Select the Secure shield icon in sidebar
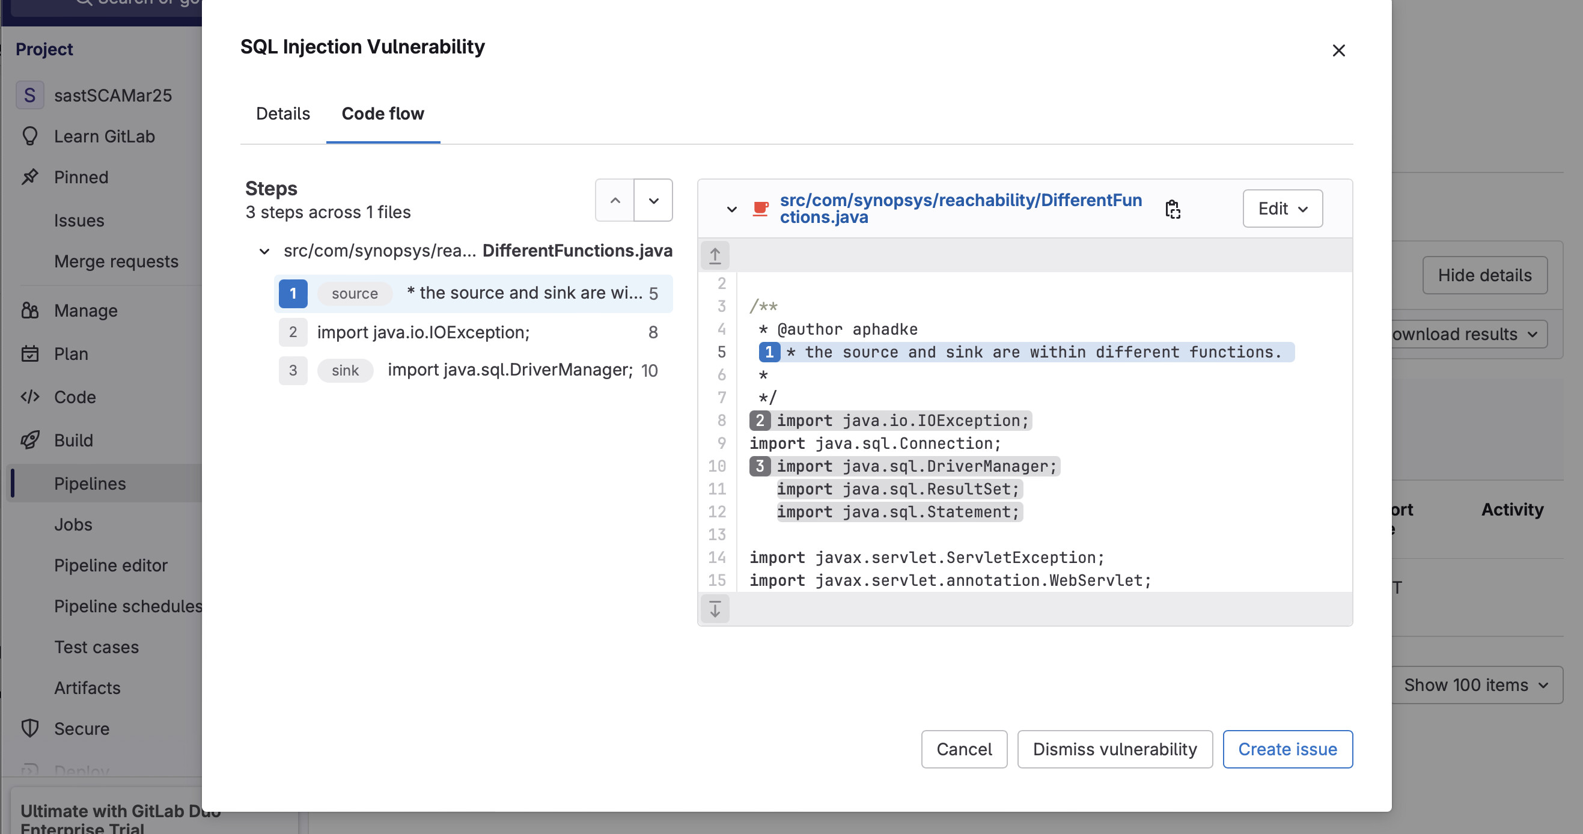1583x834 pixels. pos(31,728)
